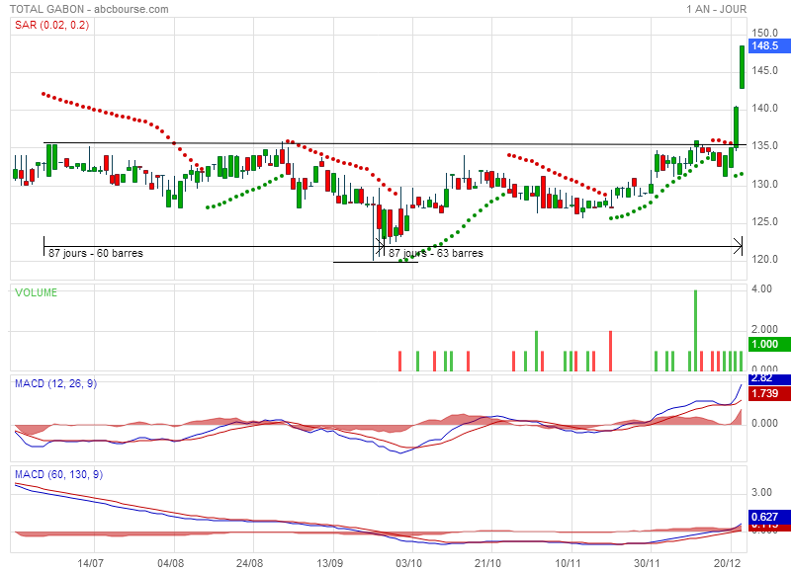This screenshot has height=573, width=791.
Task: Click the 14/07 date label
Action: pos(90,563)
